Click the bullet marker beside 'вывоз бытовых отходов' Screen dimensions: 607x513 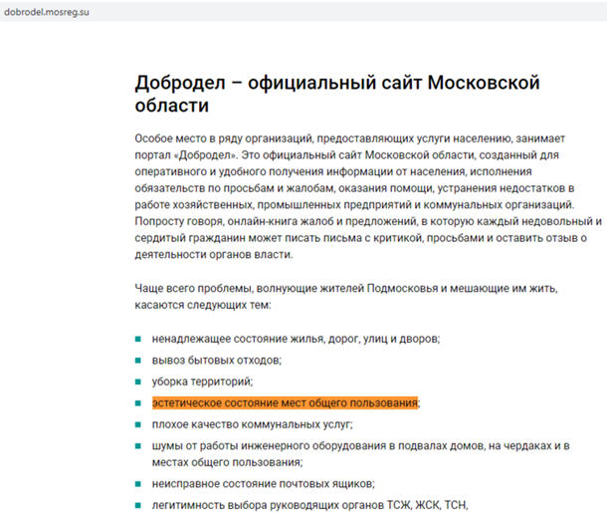[x=138, y=360]
